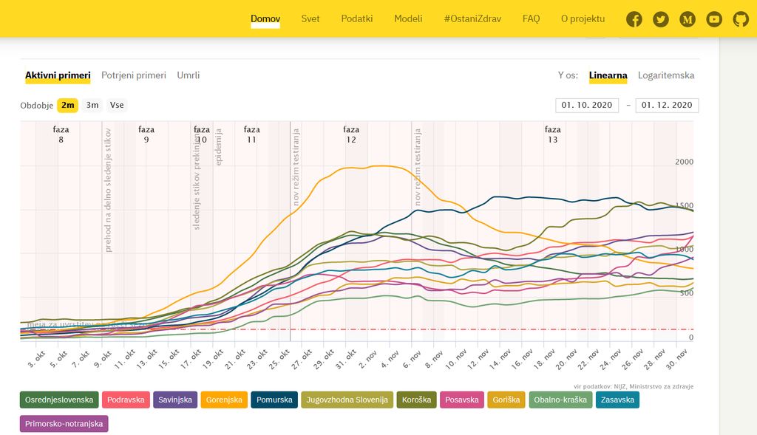Image resolution: width=757 pixels, height=435 pixels.
Task: Open the end date 01. 12. 2020 picker
Action: (667, 106)
